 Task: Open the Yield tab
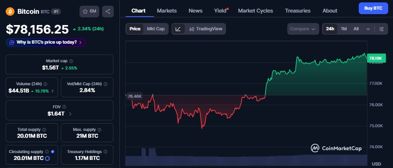pyautogui.click(x=220, y=11)
